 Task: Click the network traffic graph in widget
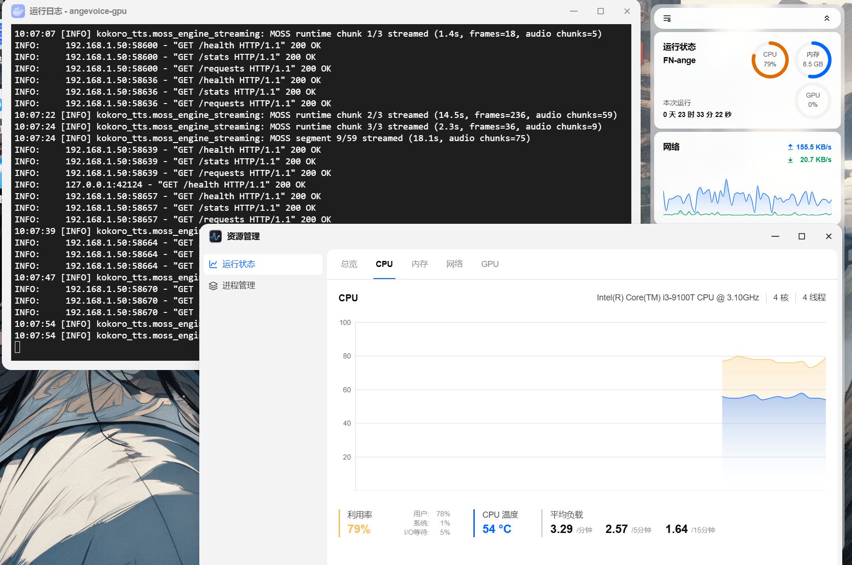tap(747, 197)
